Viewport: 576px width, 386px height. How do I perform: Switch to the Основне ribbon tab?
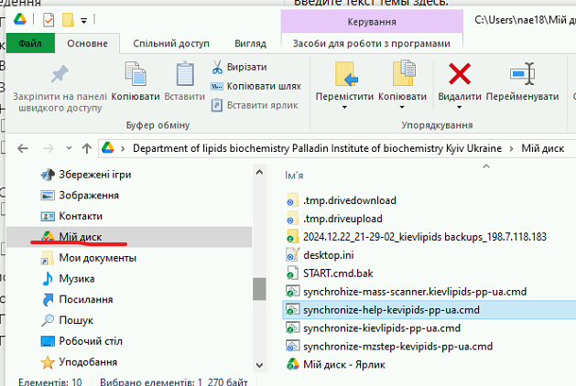tap(87, 43)
